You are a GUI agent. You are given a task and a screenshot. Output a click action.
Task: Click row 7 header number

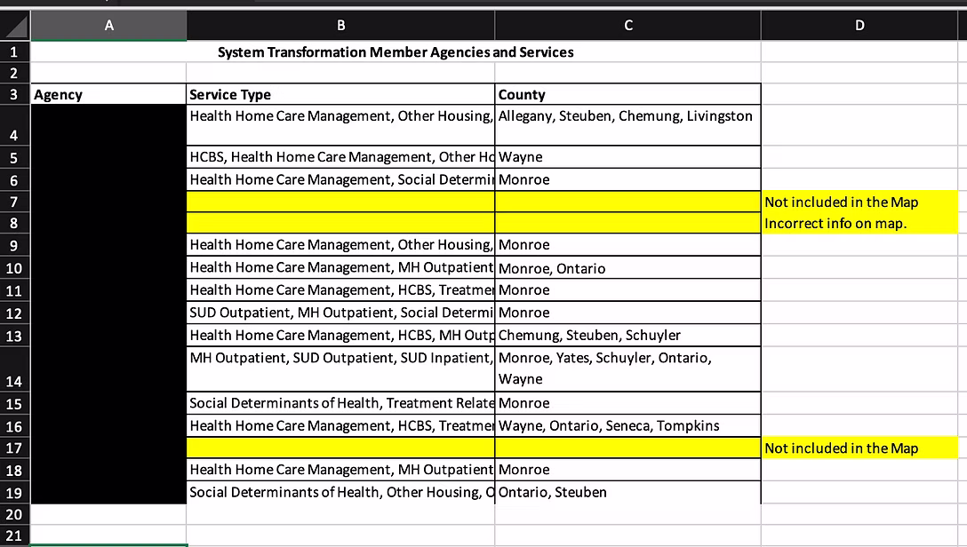(x=15, y=202)
